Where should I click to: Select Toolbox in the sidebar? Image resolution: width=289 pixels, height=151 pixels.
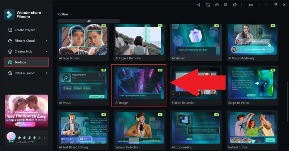pos(26,62)
